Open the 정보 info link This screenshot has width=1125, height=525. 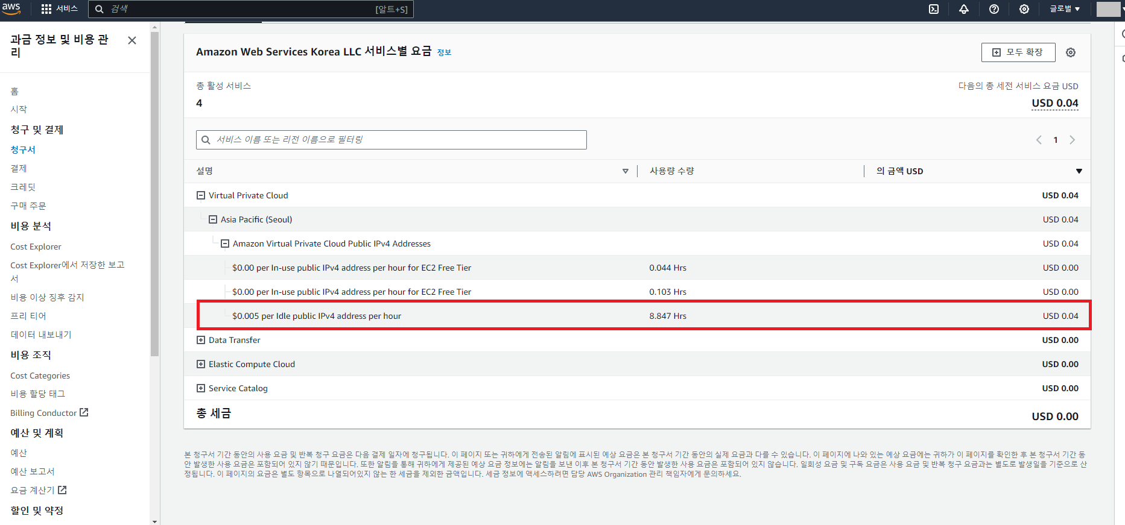coord(444,52)
